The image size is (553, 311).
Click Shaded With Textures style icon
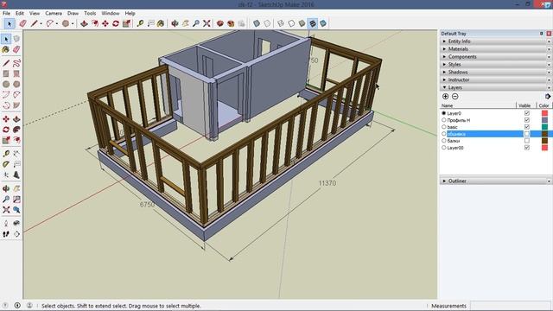tap(313, 23)
